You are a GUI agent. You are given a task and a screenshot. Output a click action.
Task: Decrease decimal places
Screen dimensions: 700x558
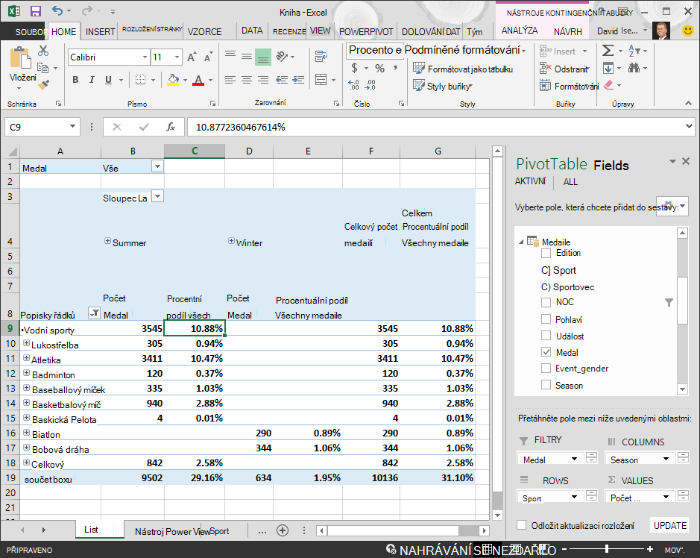tap(371, 85)
